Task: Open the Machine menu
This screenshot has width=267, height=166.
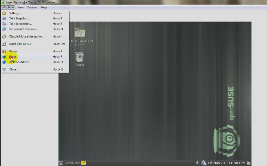Action: point(8,8)
